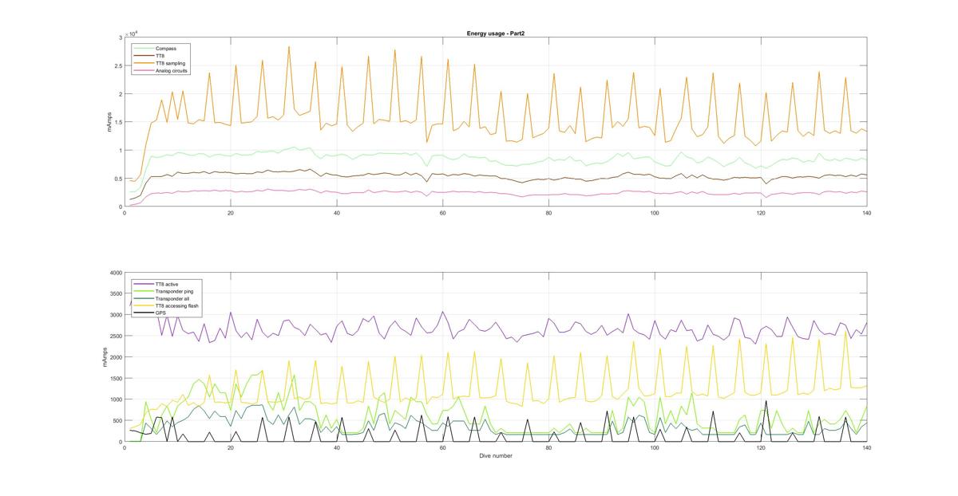Click the 'mAmps' y-axis label of upper plot

[111, 122]
